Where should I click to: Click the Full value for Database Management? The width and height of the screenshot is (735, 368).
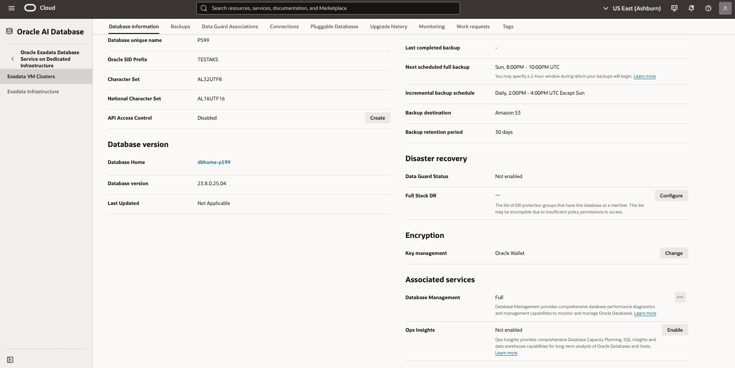(499, 297)
